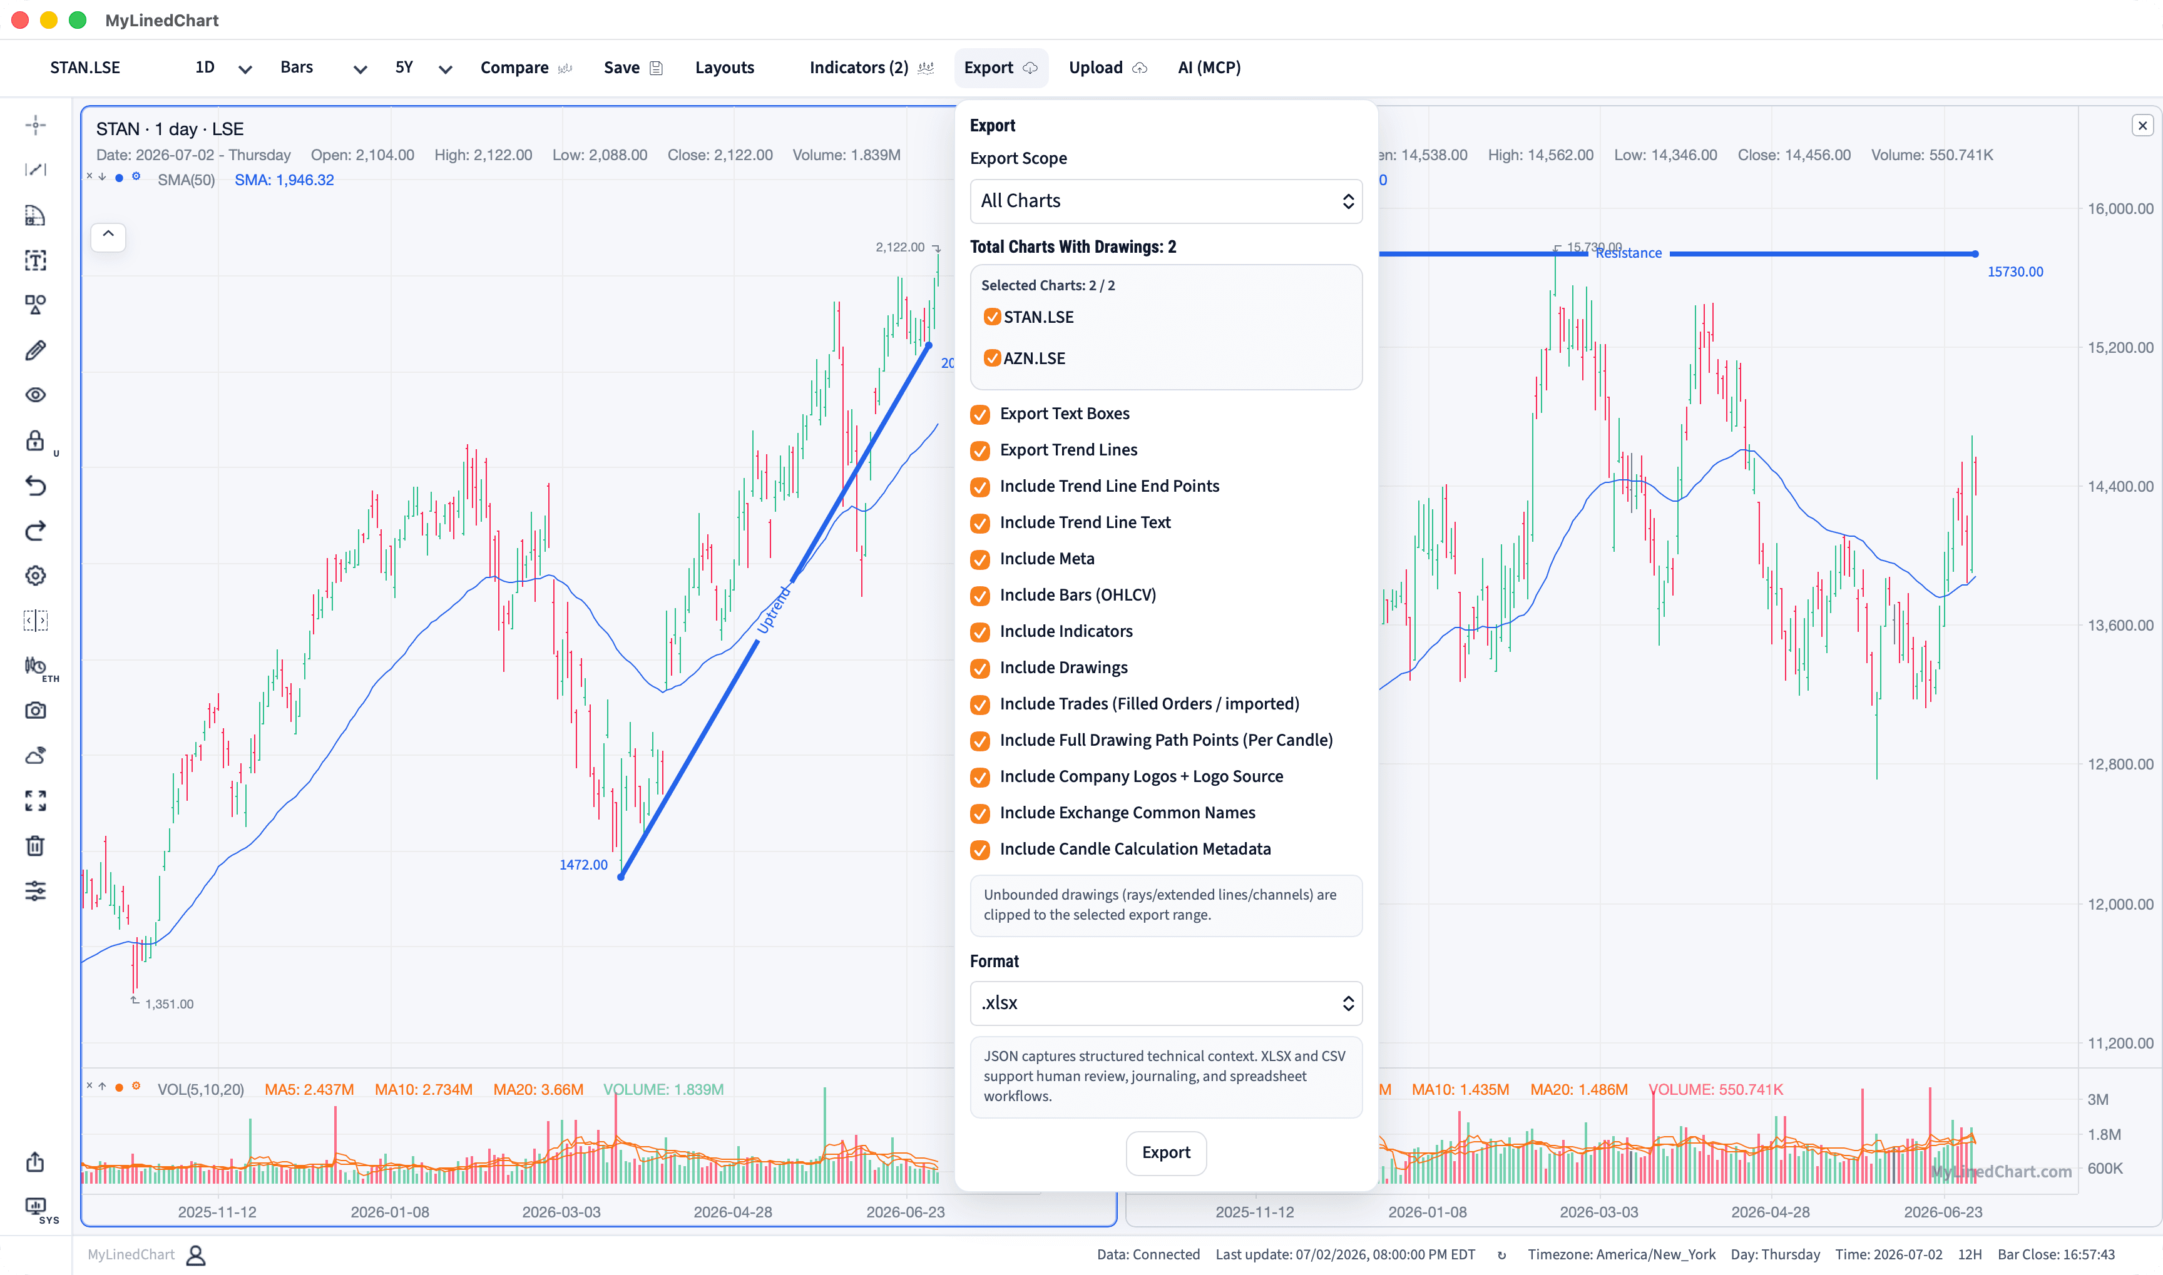The width and height of the screenshot is (2163, 1275).
Task: Undo the last action
Action: pyautogui.click(x=35, y=485)
